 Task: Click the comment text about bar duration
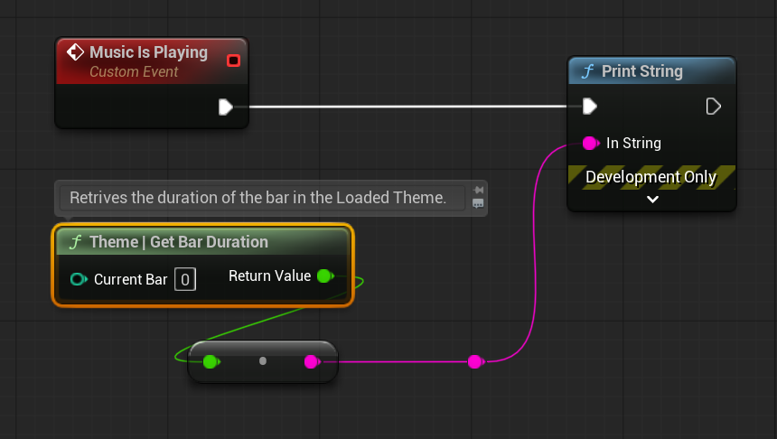pyautogui.click(x=258, y=197)
